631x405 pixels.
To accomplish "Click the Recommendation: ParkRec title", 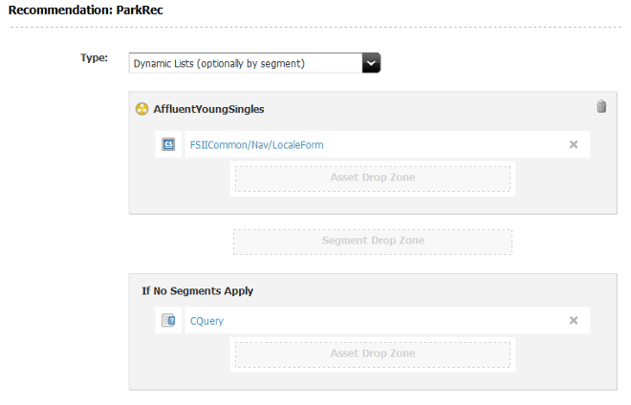I will [x=70, y=11].
